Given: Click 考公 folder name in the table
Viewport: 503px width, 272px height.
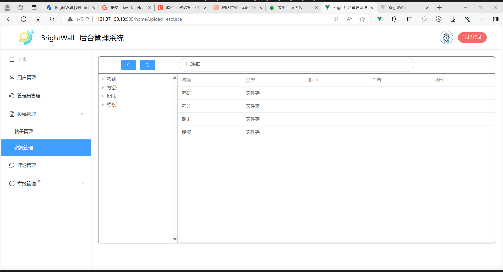Looking at the screenshot, I should (186, 106).
